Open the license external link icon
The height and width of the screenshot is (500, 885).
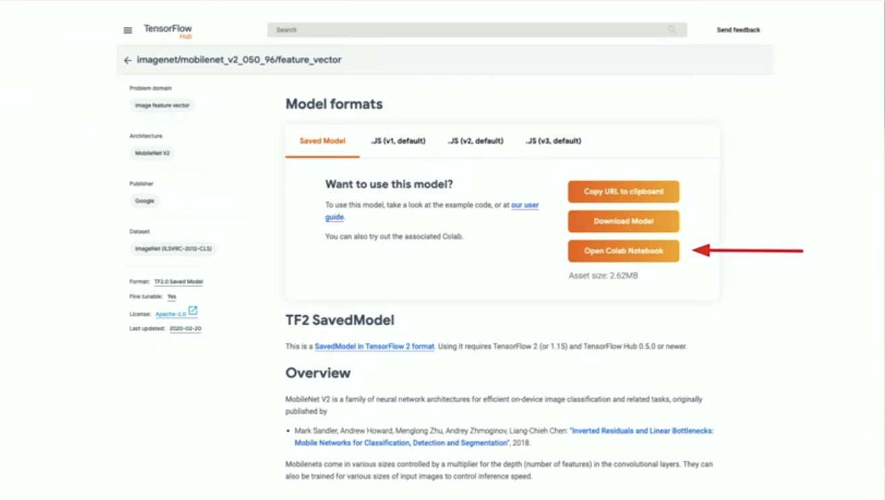pos(193,310)
